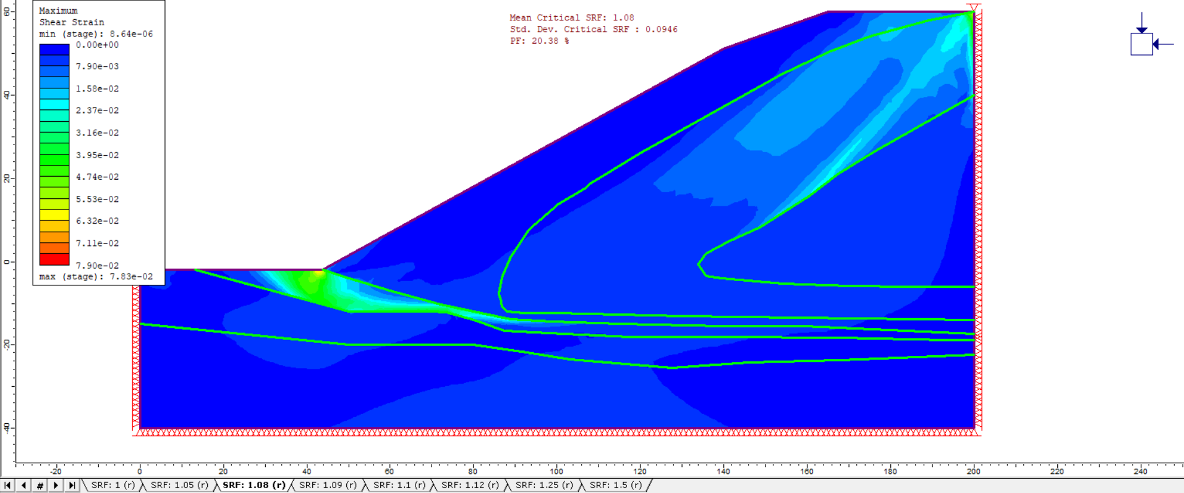
Task: Select the SRF: 1.08 (r) tab
Action: [x=254, y=485]
